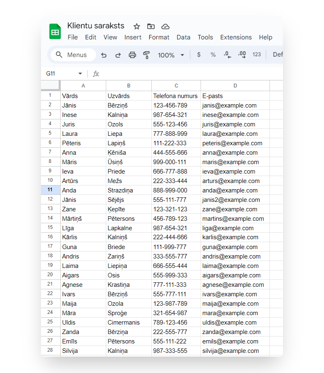324x373 pixels.
Task: Select row 11 header
Action: [x=50, y=190]
